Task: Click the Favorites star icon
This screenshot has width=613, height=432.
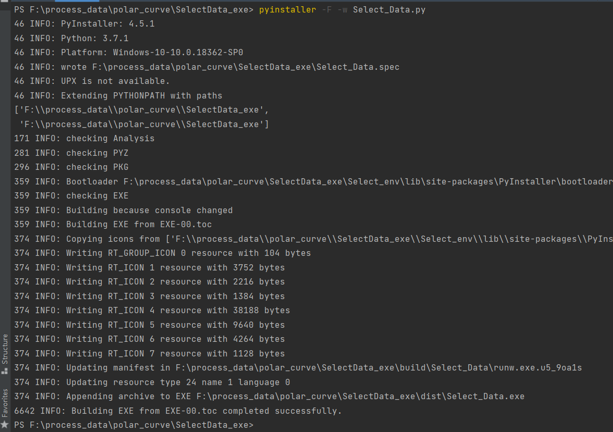Action: [x=5, y=425]
